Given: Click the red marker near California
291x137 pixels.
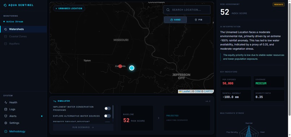Looking at the screenshot, I should 120,66.
